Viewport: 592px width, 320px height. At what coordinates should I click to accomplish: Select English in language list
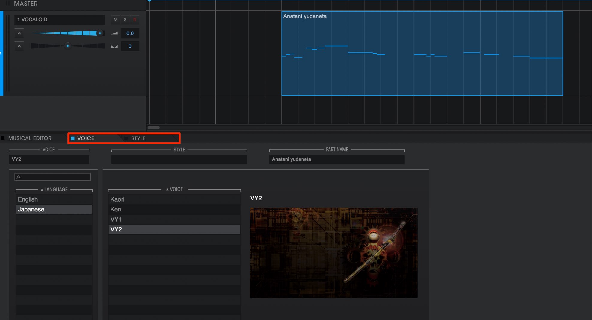54,199
